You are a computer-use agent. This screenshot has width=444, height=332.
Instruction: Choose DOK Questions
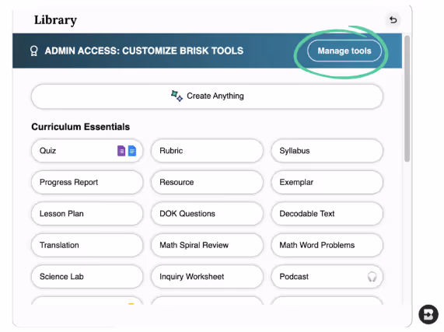(x=207, y=213)
